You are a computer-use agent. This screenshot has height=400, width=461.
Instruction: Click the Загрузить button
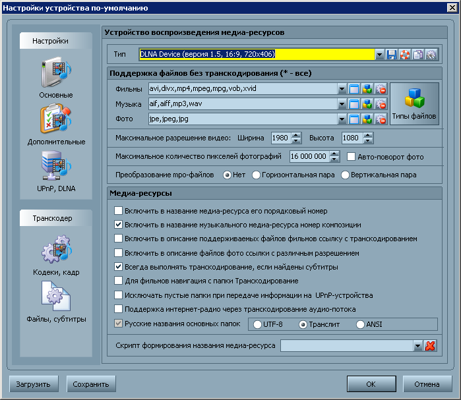click(34, 384)
